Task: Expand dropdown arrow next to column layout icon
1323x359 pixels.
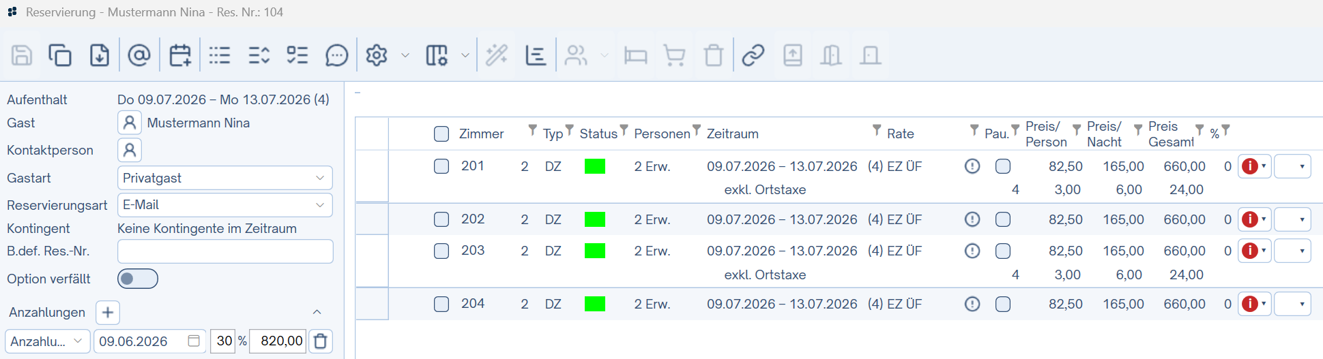Action: [x=465, y=55]
